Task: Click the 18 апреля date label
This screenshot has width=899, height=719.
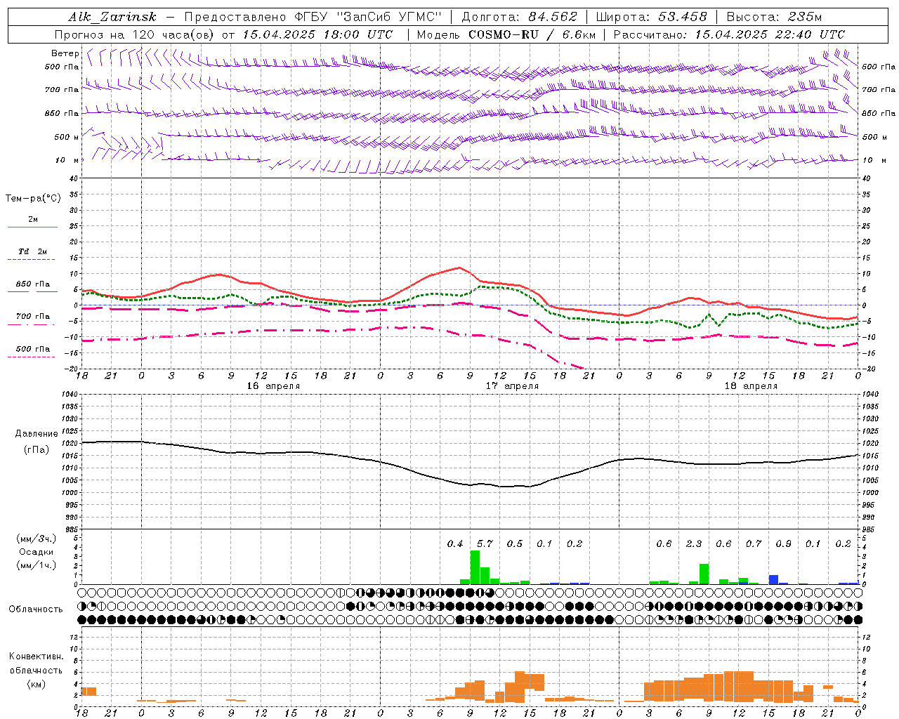Action: point(751,386)
